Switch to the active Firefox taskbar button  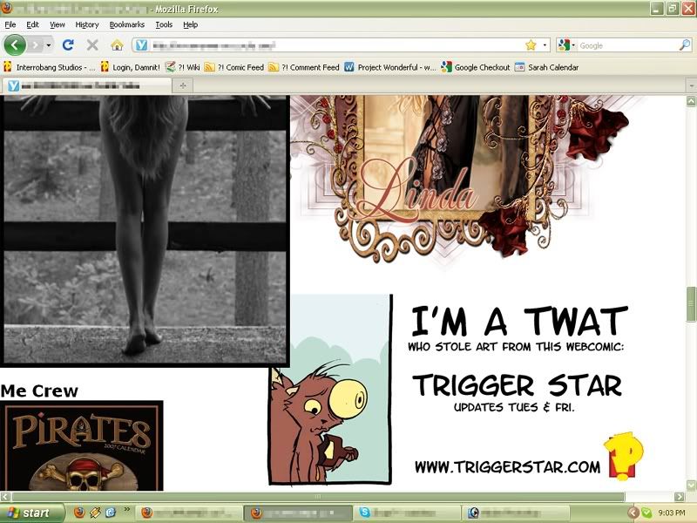(298, 513)
